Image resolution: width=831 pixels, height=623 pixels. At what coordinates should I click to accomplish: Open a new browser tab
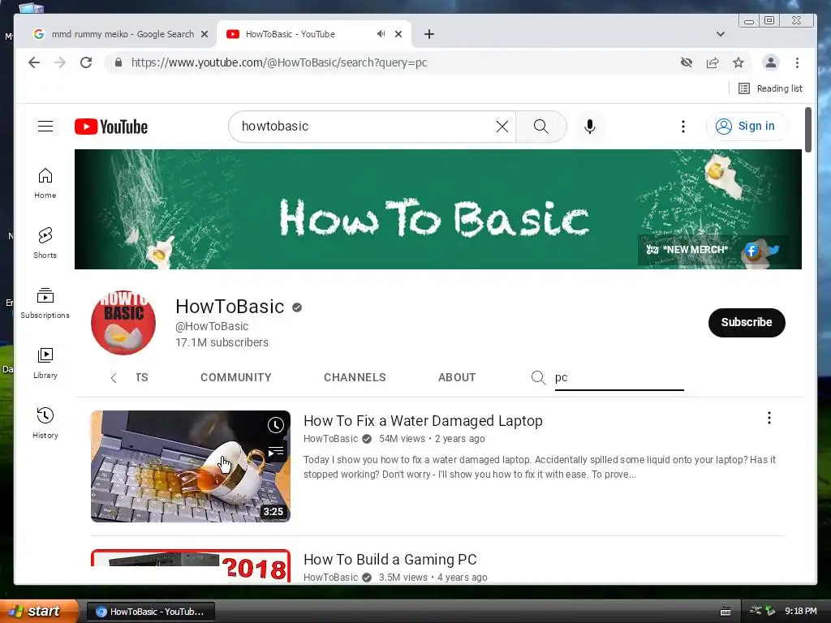point(429,34)
